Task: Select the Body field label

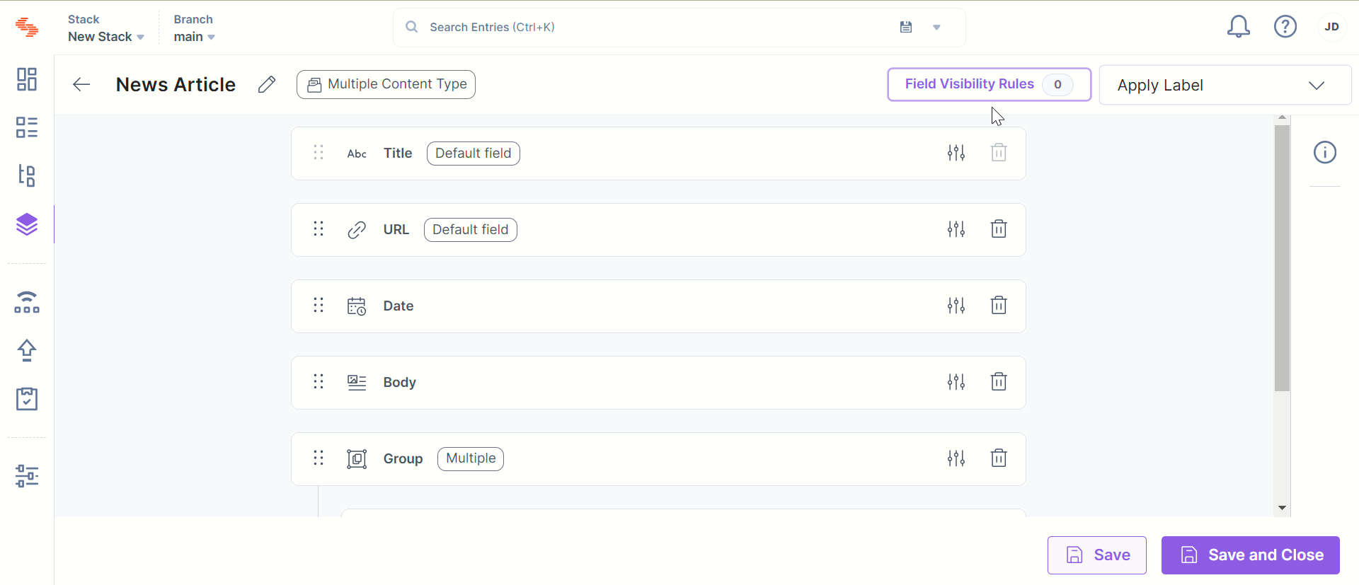Action: (400, 382)
